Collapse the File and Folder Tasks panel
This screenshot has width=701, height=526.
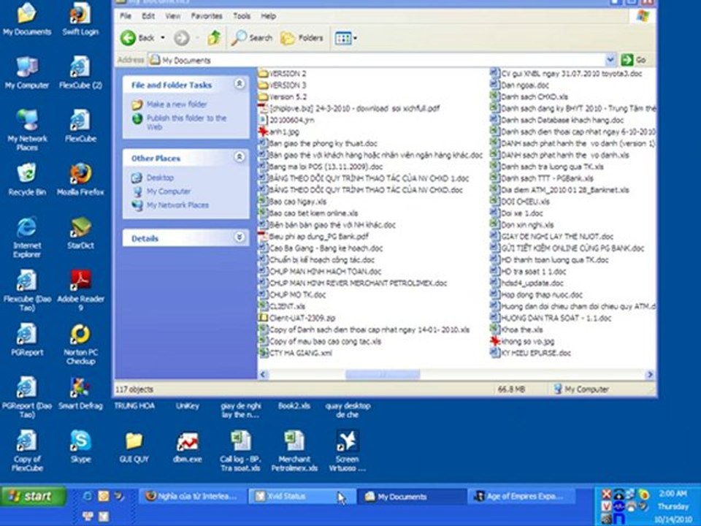pyautogui.click(x=240, y=83)
